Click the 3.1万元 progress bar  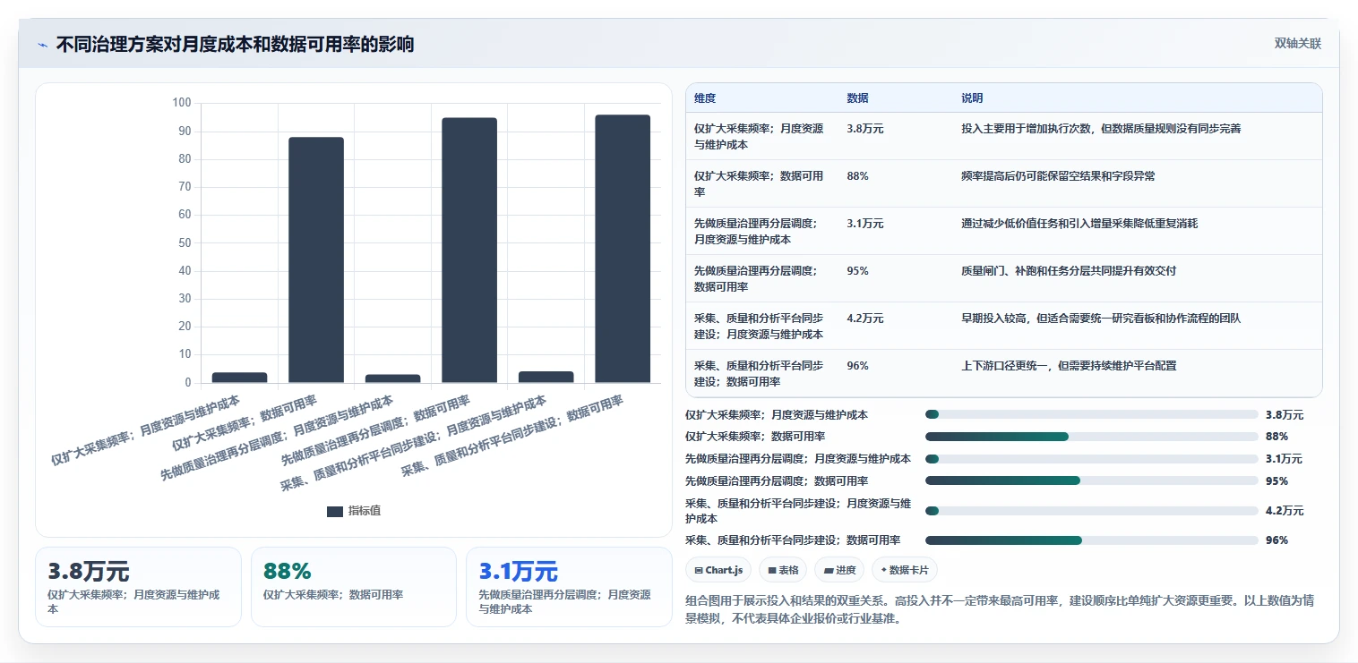click(1091, 459)
